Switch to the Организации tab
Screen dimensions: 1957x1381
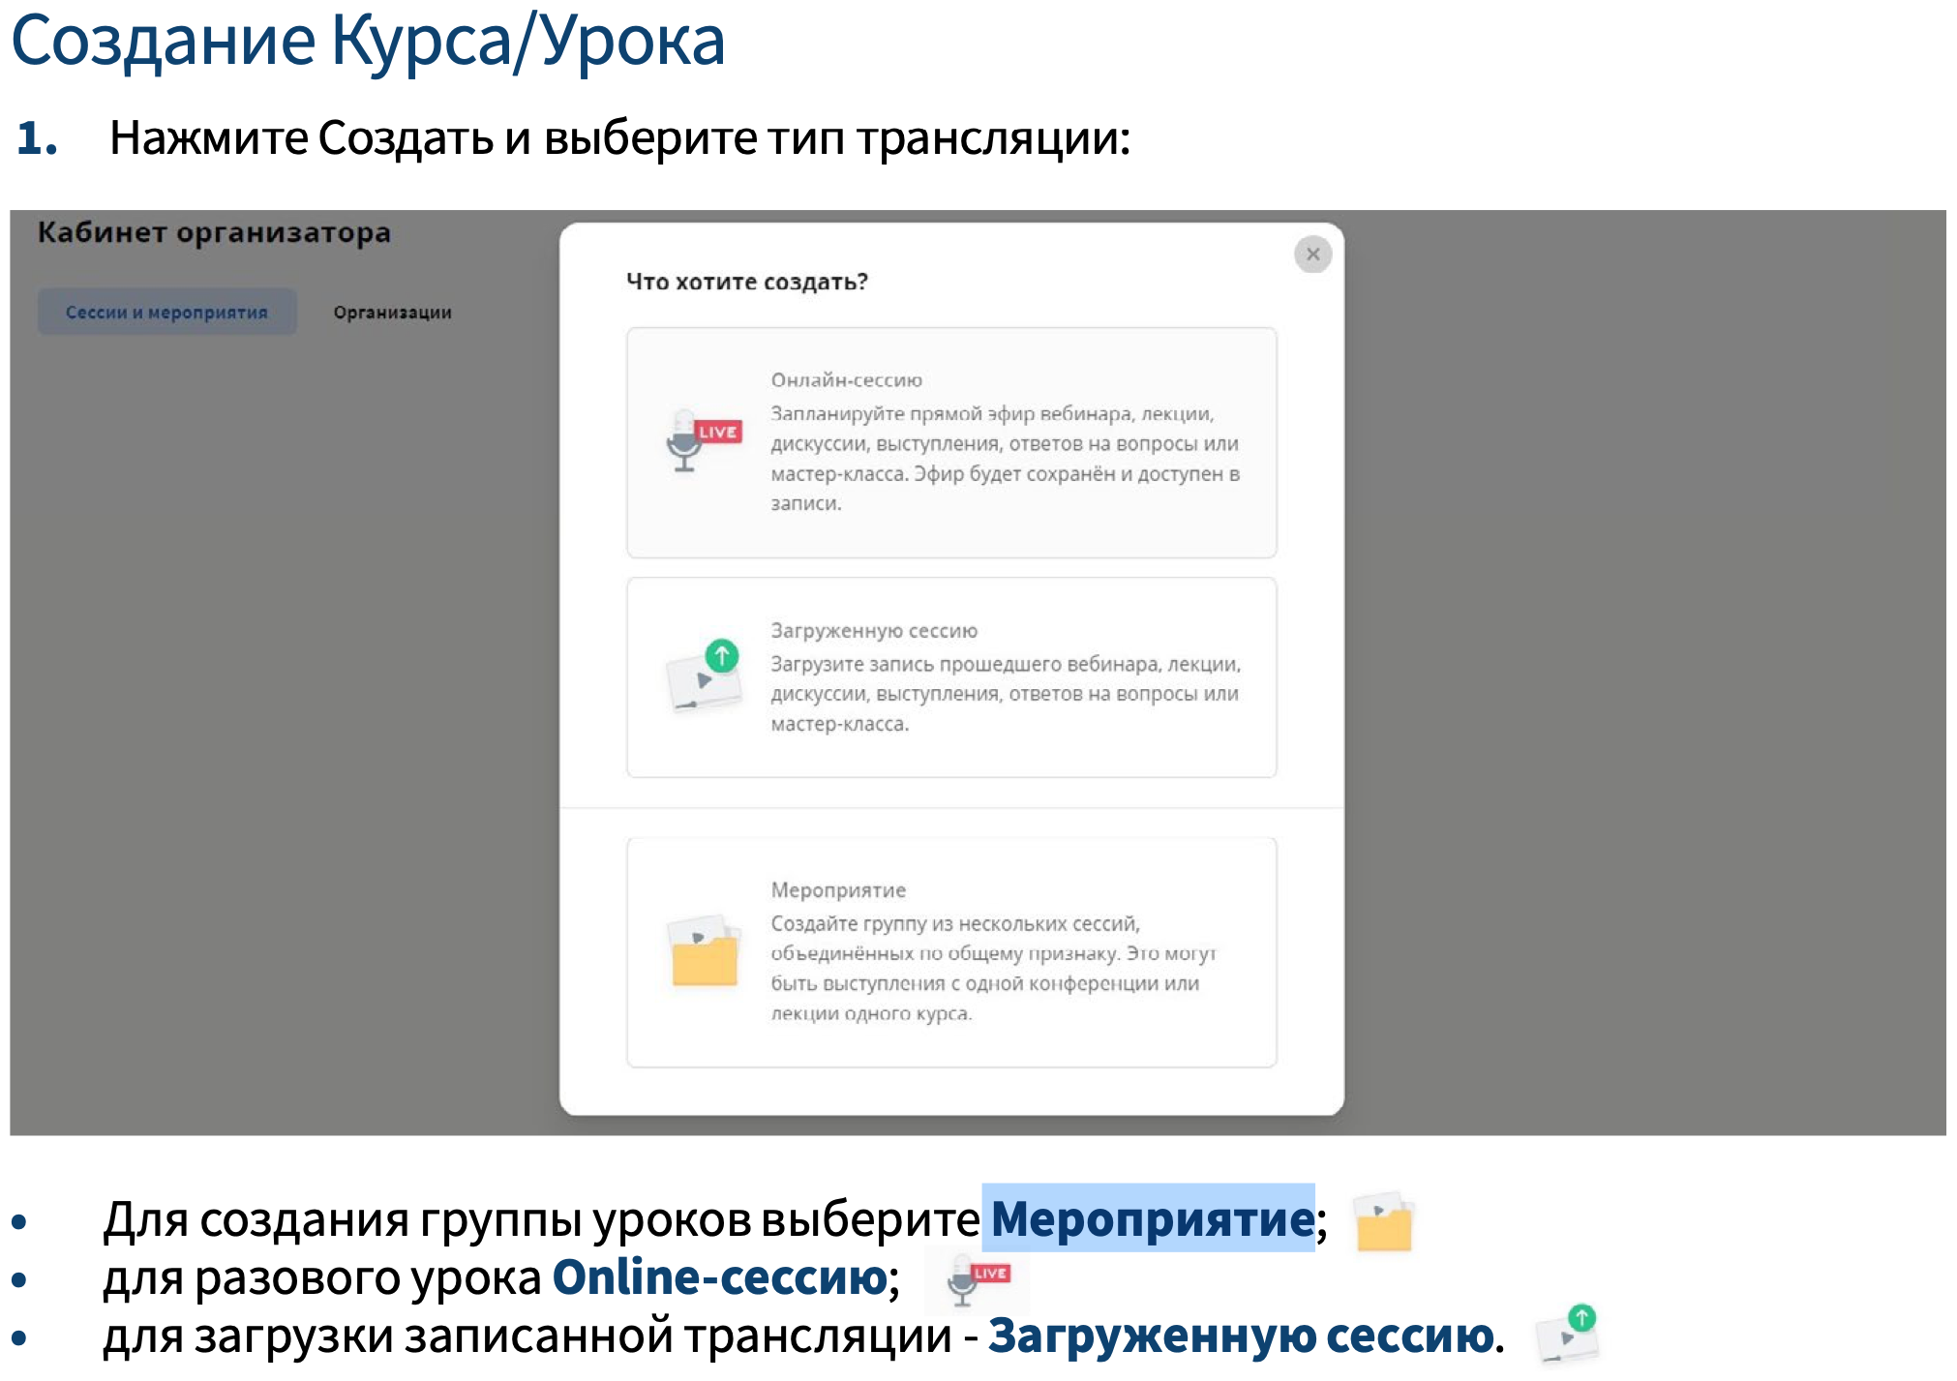[x=392, y=313]
